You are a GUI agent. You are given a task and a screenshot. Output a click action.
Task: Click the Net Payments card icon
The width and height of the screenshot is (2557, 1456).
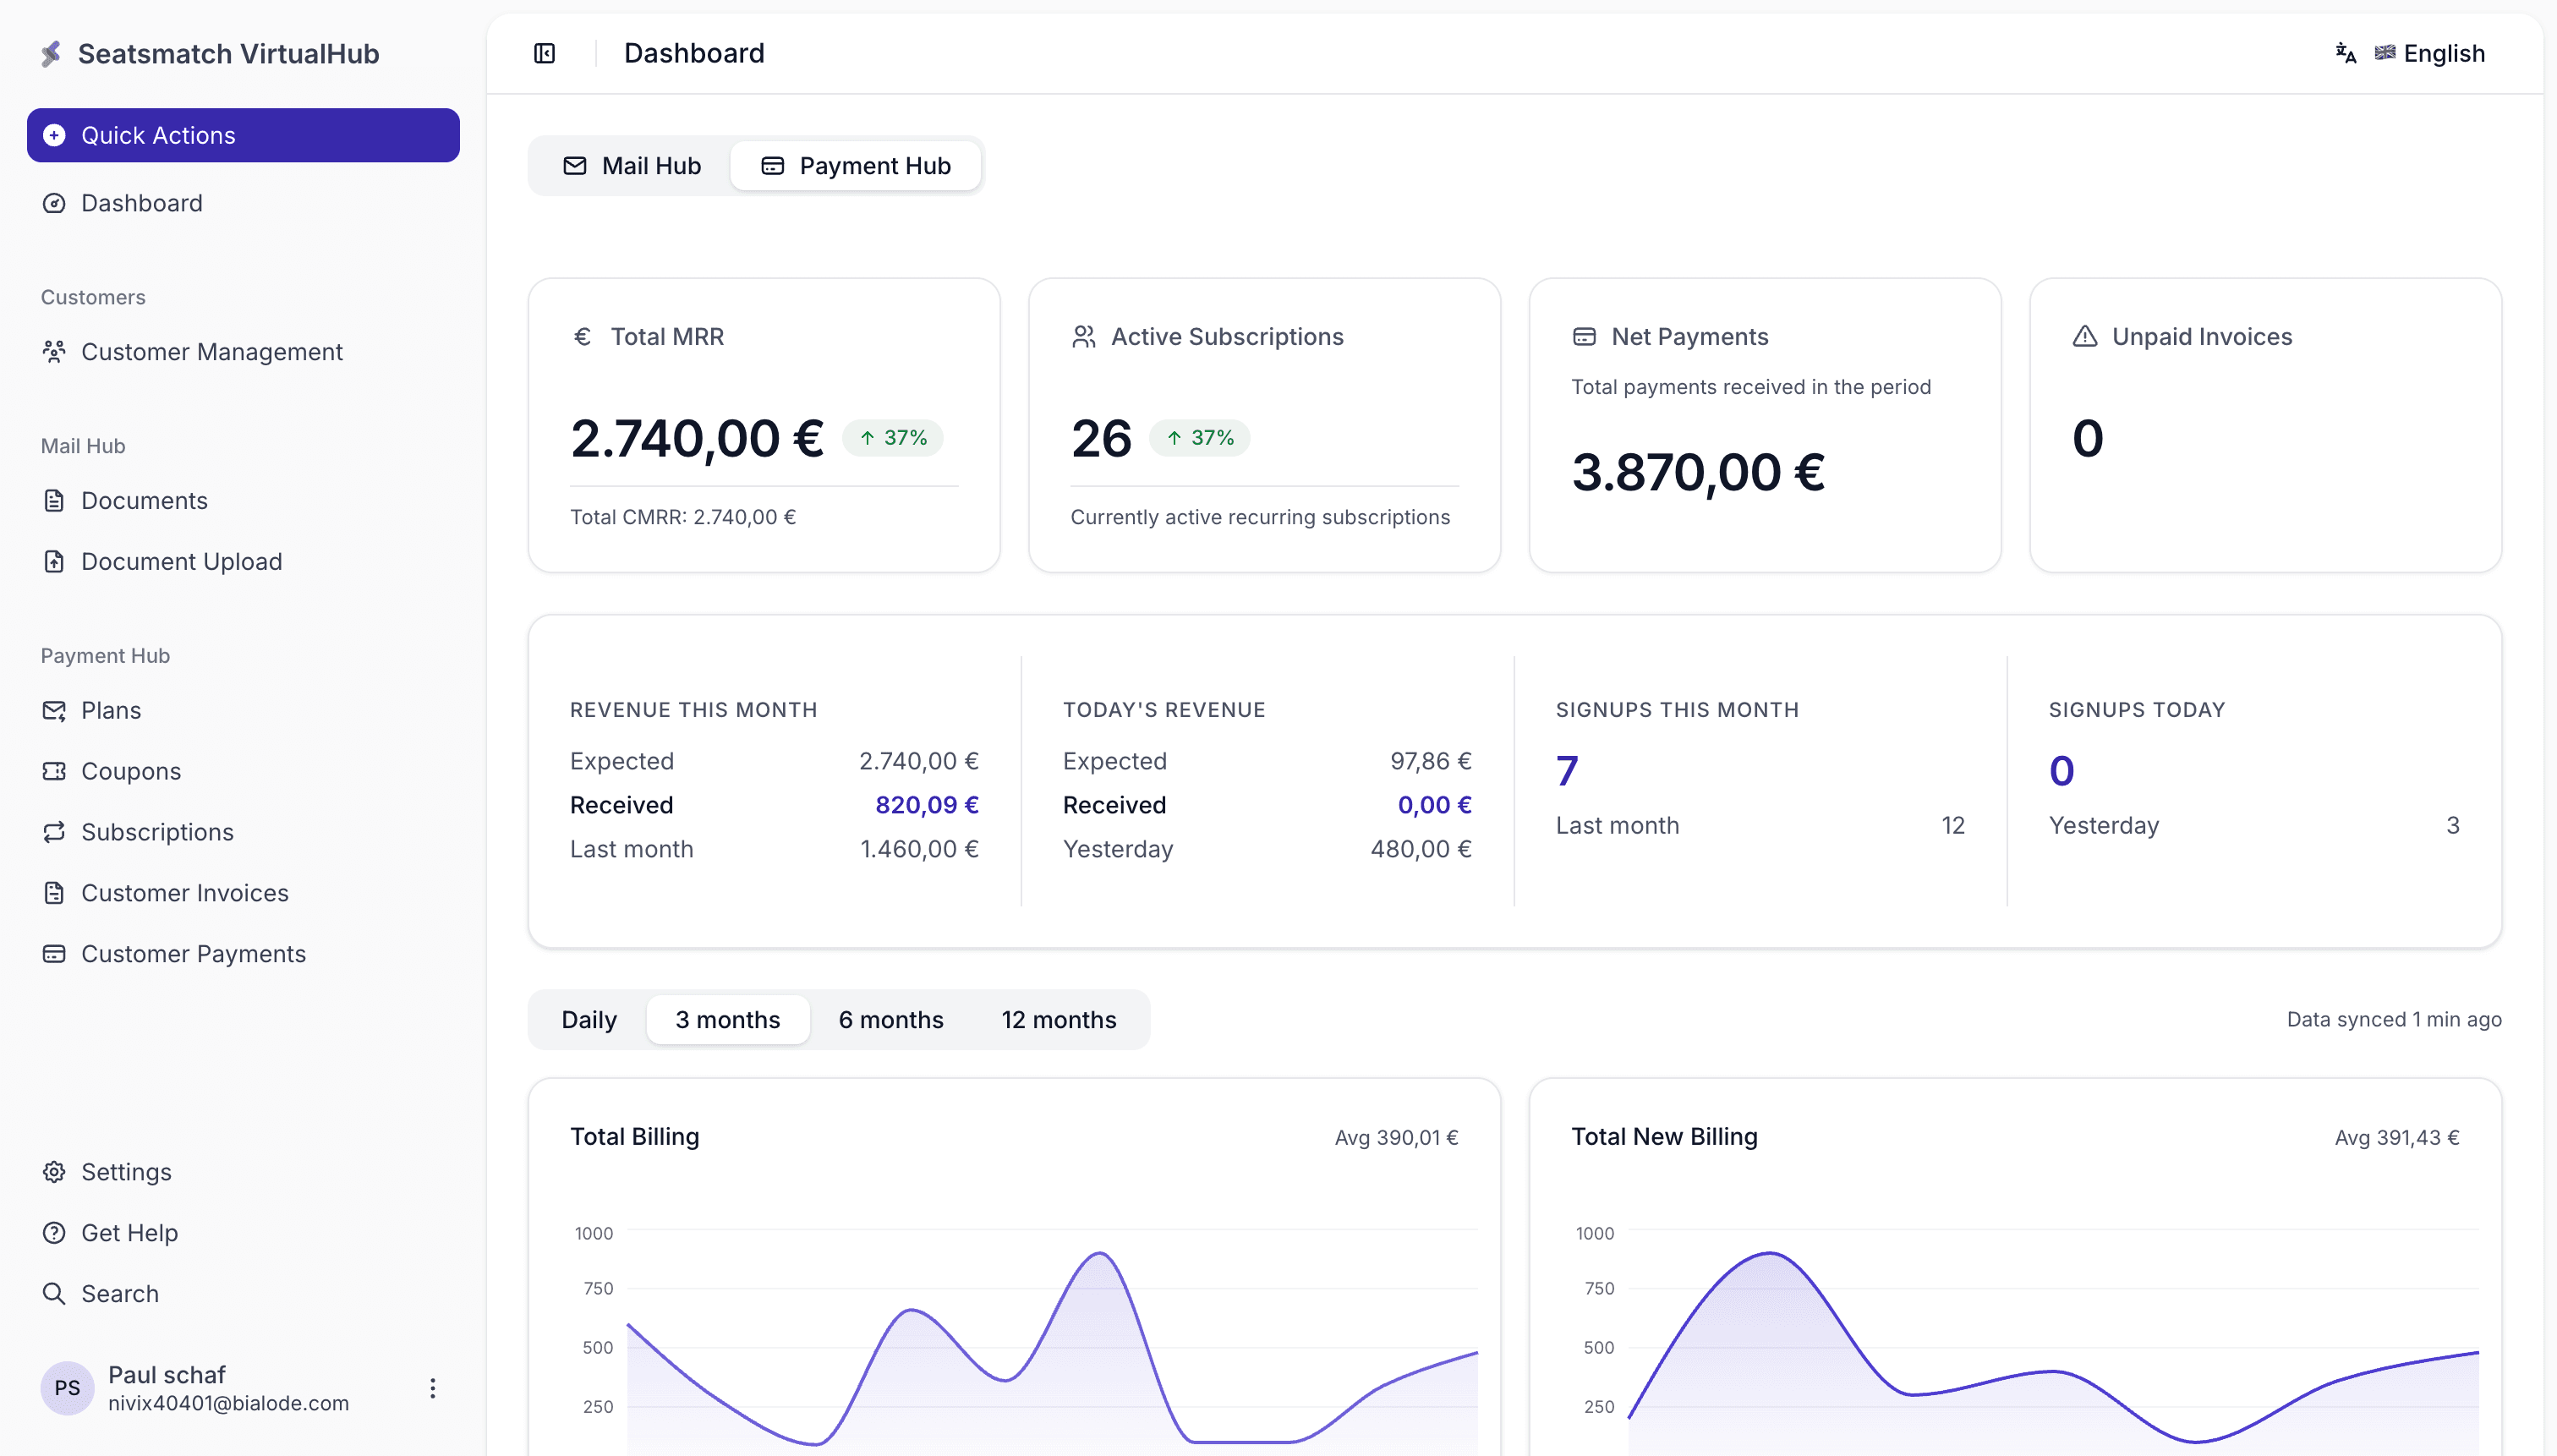coord(1584,337)
